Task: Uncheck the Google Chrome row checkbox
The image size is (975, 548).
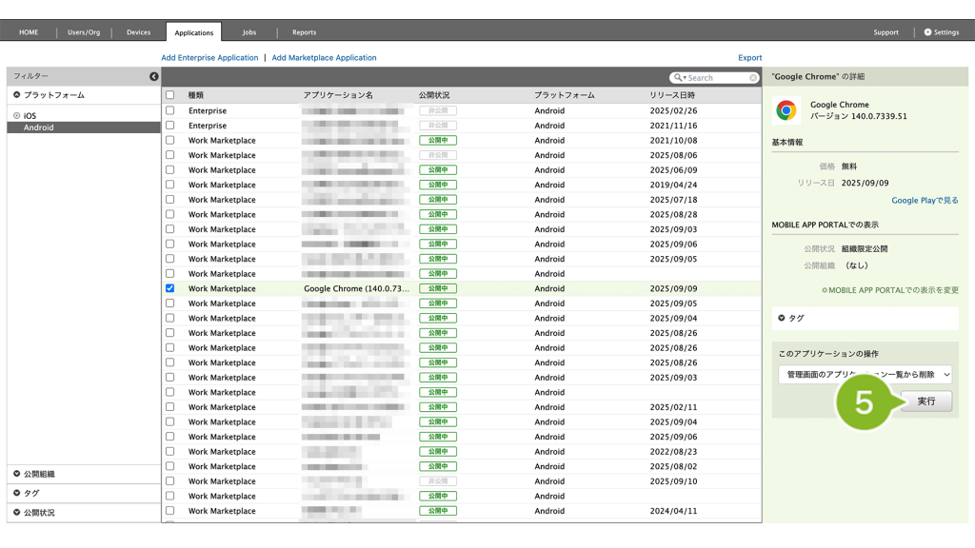Action: pos(169,288)
